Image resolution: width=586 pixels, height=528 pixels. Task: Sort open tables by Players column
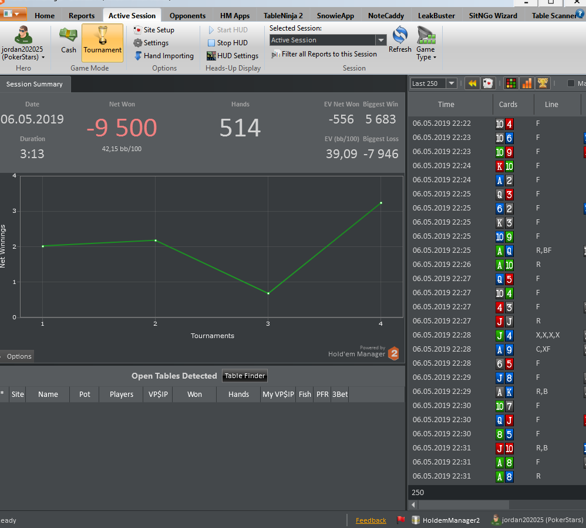[122, 395]
